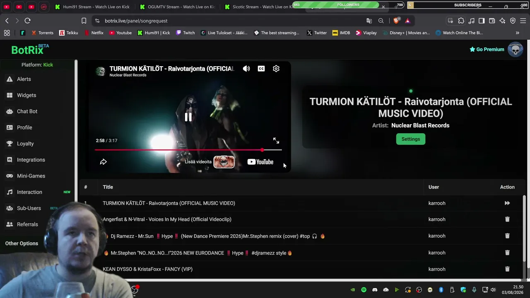Open the Viaplay bookmark
The image size is (530, 298).
[366, 33]
